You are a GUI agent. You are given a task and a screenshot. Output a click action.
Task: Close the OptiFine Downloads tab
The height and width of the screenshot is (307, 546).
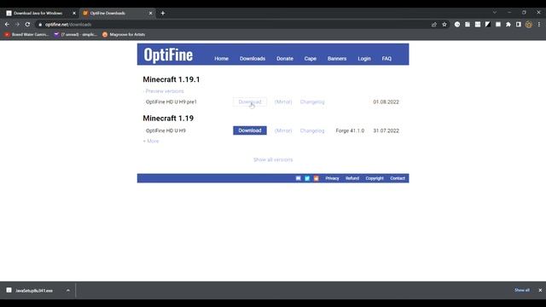click(150, 14)
